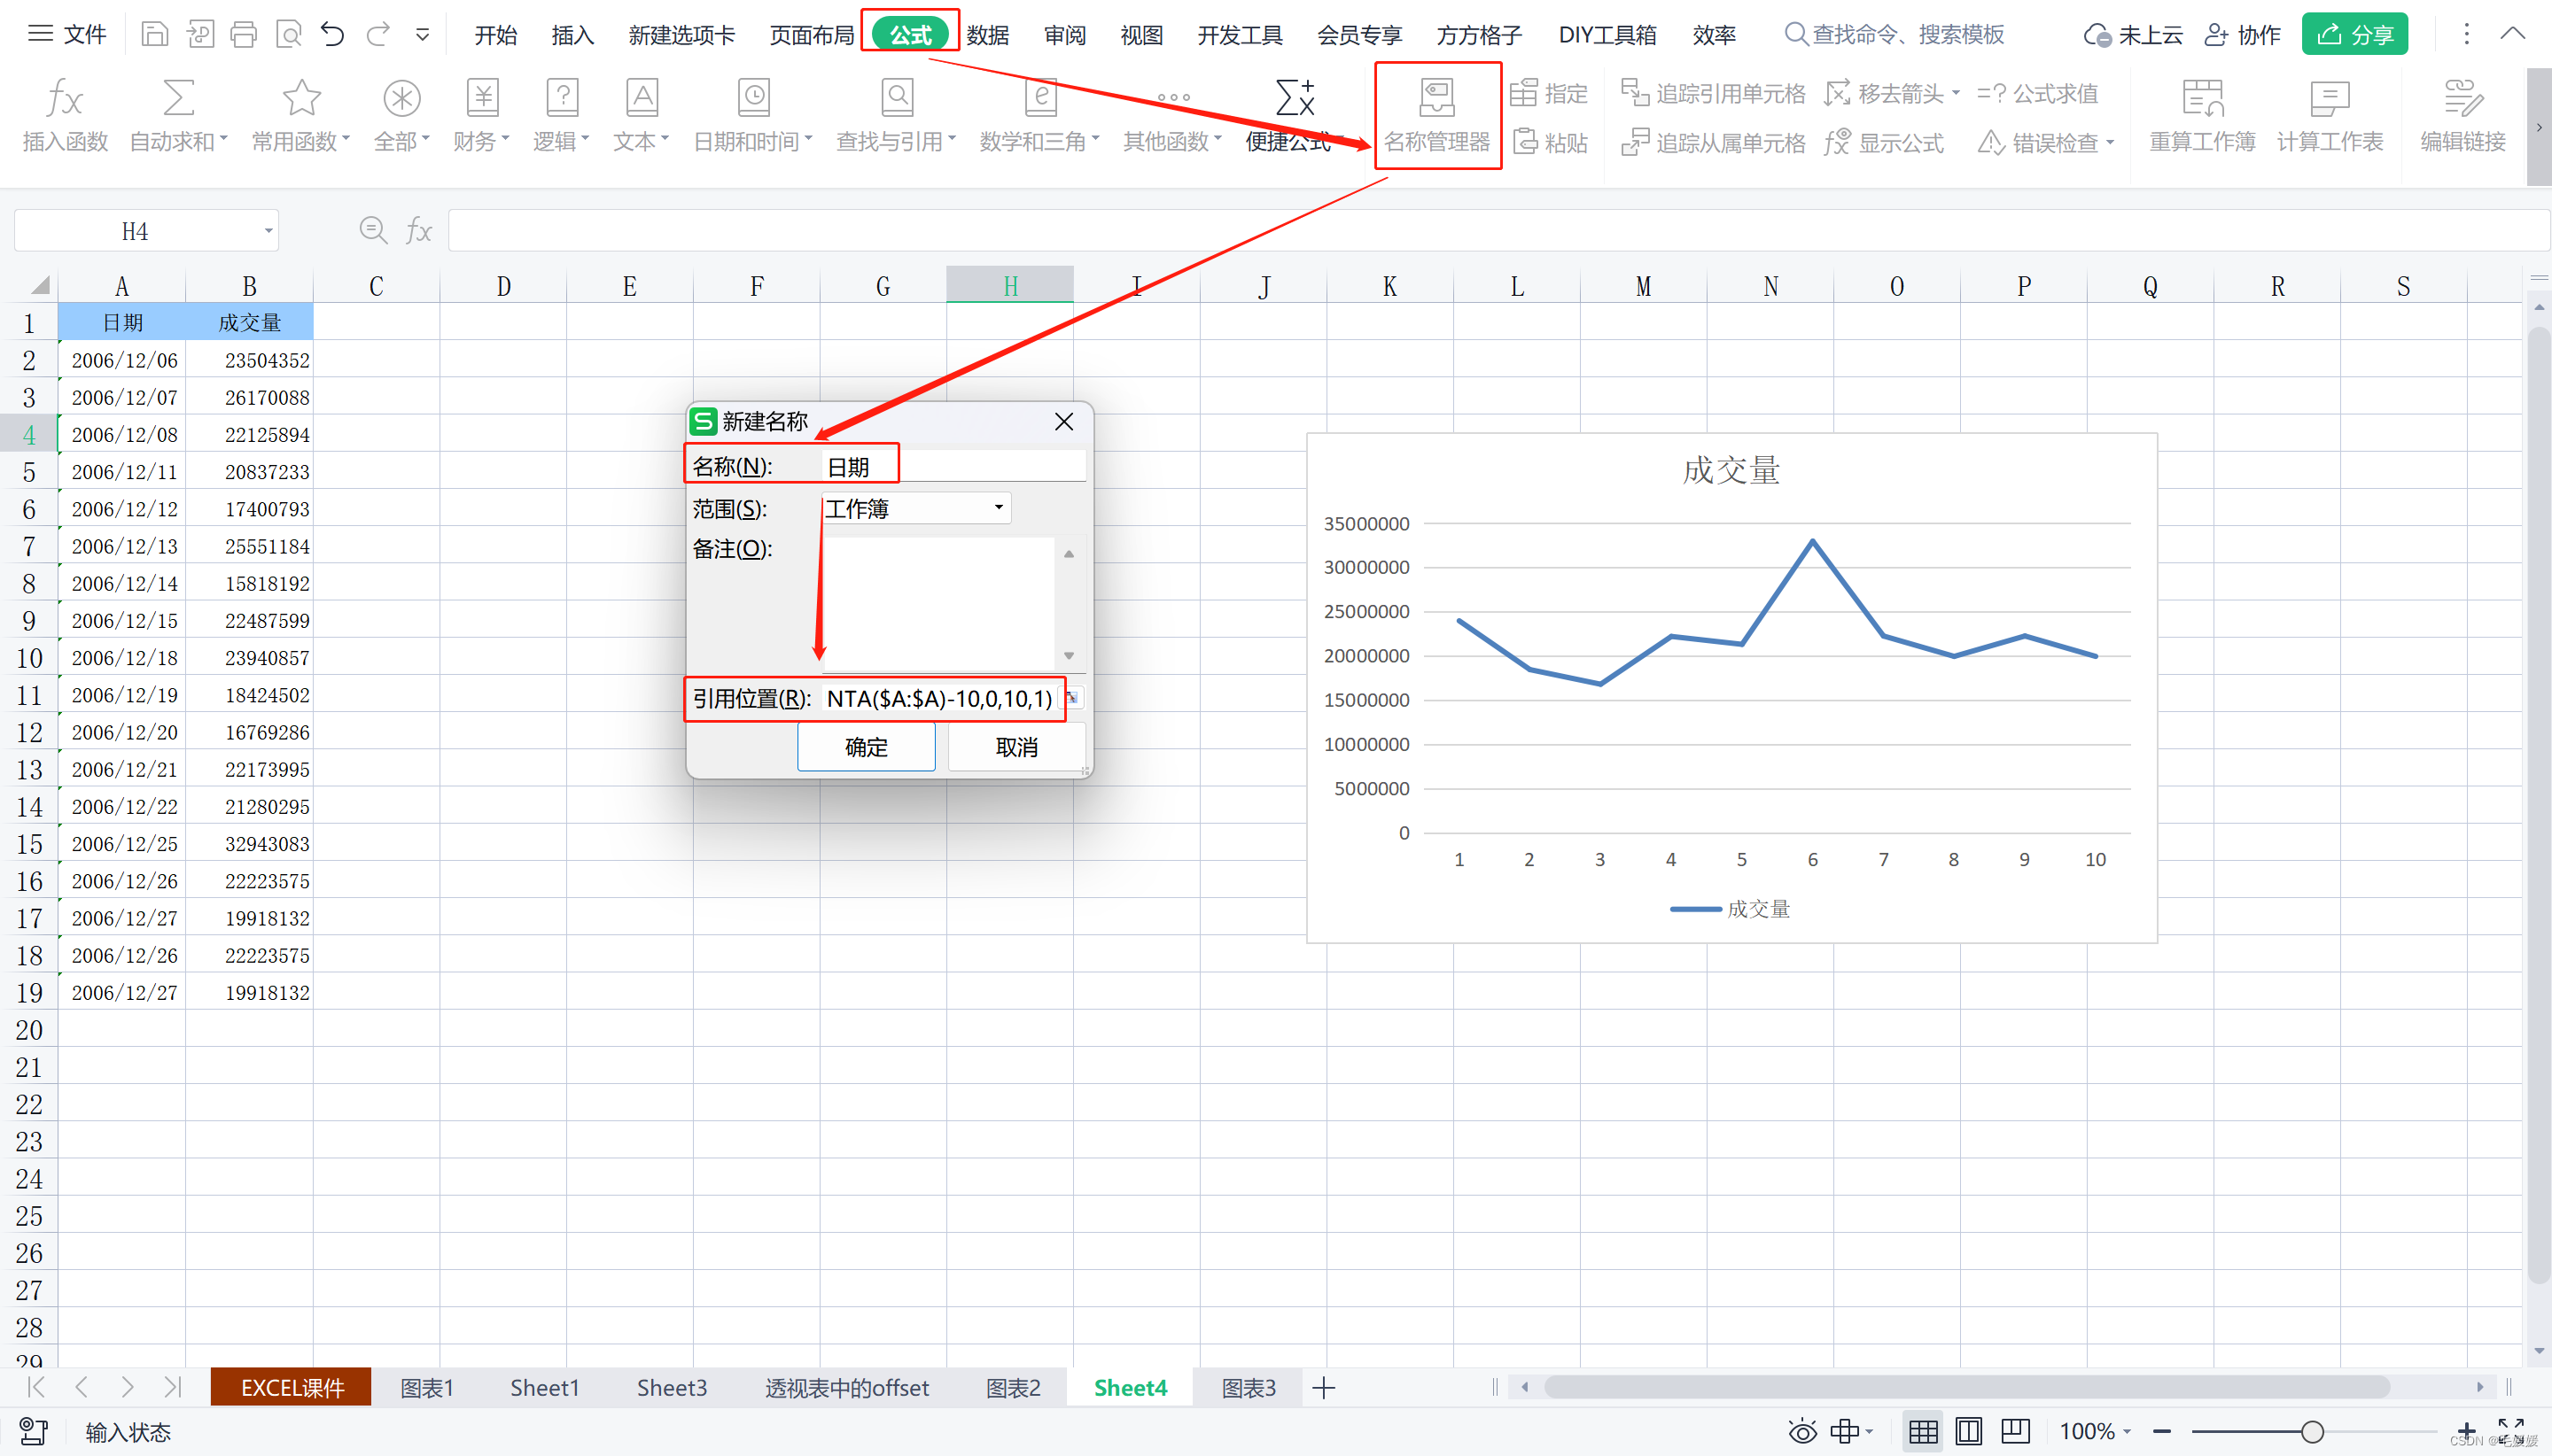Click the 未上云 cloud status button
Image resolution: width=2552 pixels, height=1456 pixels.
pyautogui.click(x=2132, y=35)
